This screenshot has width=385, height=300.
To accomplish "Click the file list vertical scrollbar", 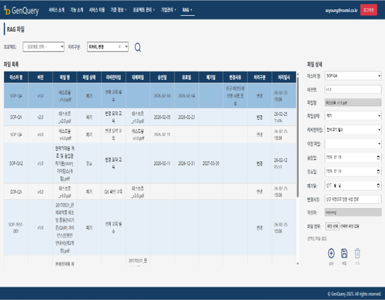I will pyautogui.click(x=297, y=137).
